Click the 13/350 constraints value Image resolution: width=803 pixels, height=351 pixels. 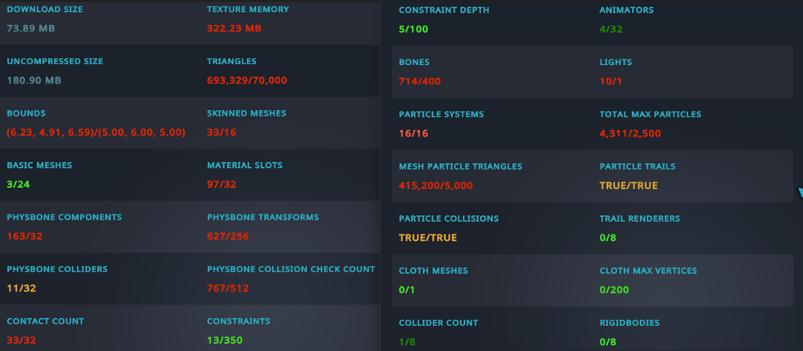tap(225, 341)
